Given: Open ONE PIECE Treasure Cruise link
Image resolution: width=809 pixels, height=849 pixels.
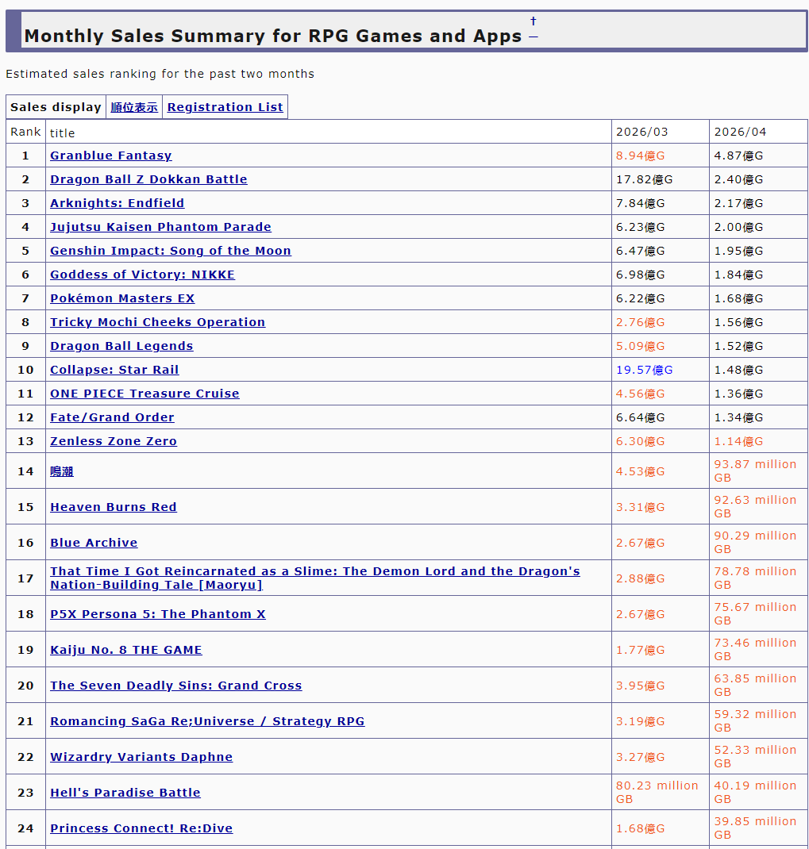Looking at the screenshot, I should click(x=144, y=394).
